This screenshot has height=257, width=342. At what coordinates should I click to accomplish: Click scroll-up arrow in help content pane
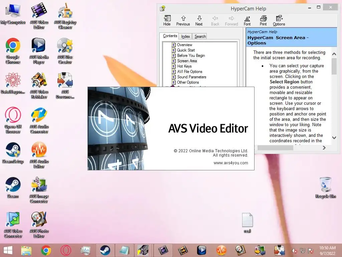[334, 54]
